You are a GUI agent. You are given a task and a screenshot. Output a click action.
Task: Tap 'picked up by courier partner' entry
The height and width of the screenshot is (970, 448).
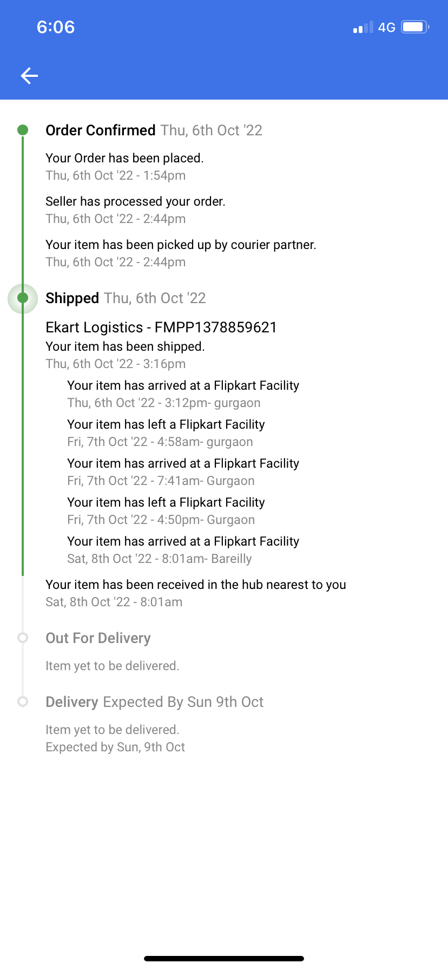tap(181, 253)
